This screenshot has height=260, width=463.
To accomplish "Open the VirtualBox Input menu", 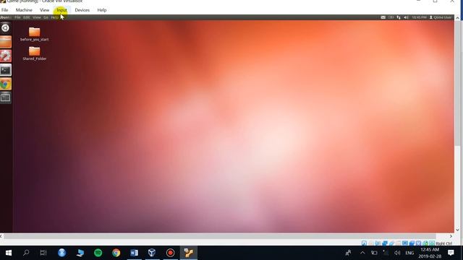I will point(61,10).
